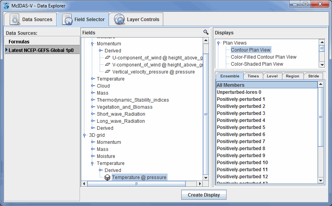Open the Region sub-tab
This screenshot has width=332, height=206.
click(292, 76)
